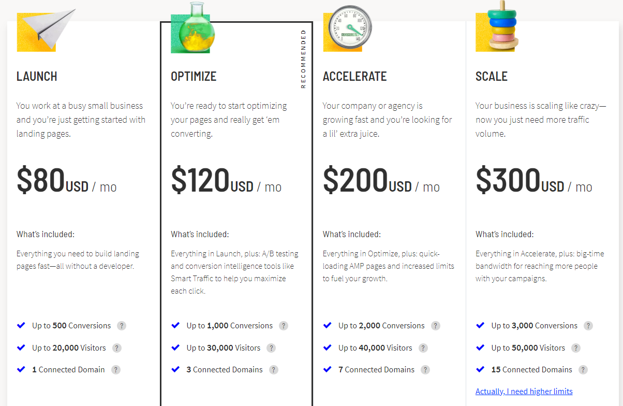Open help tooltip for 7 Connected Domains
This screenshot has width=623, height=406.
pos(425,370)
